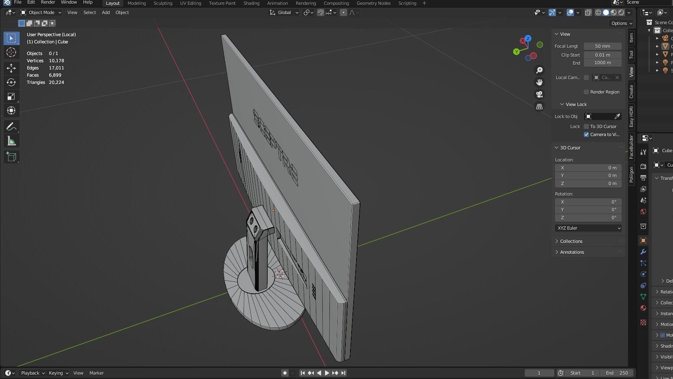Select the Select Box tool
This screenshot has width=673, height=379.
pyautogui.click(x=11, y=38)
